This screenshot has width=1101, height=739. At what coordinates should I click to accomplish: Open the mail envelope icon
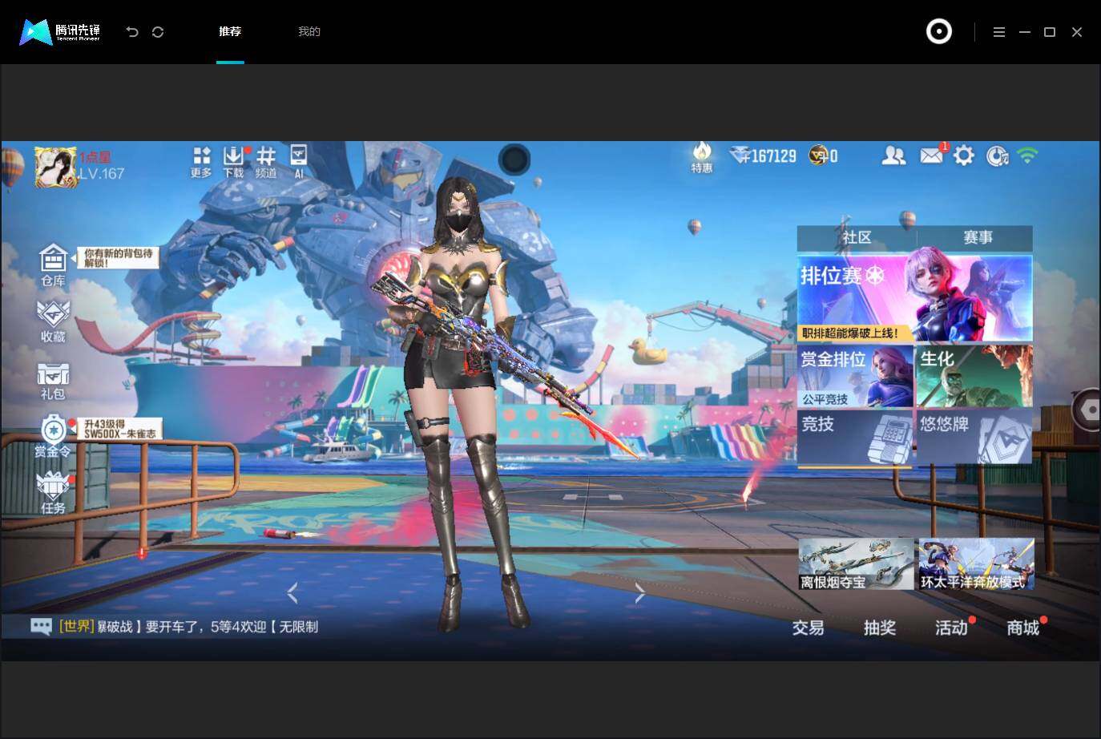931,155
